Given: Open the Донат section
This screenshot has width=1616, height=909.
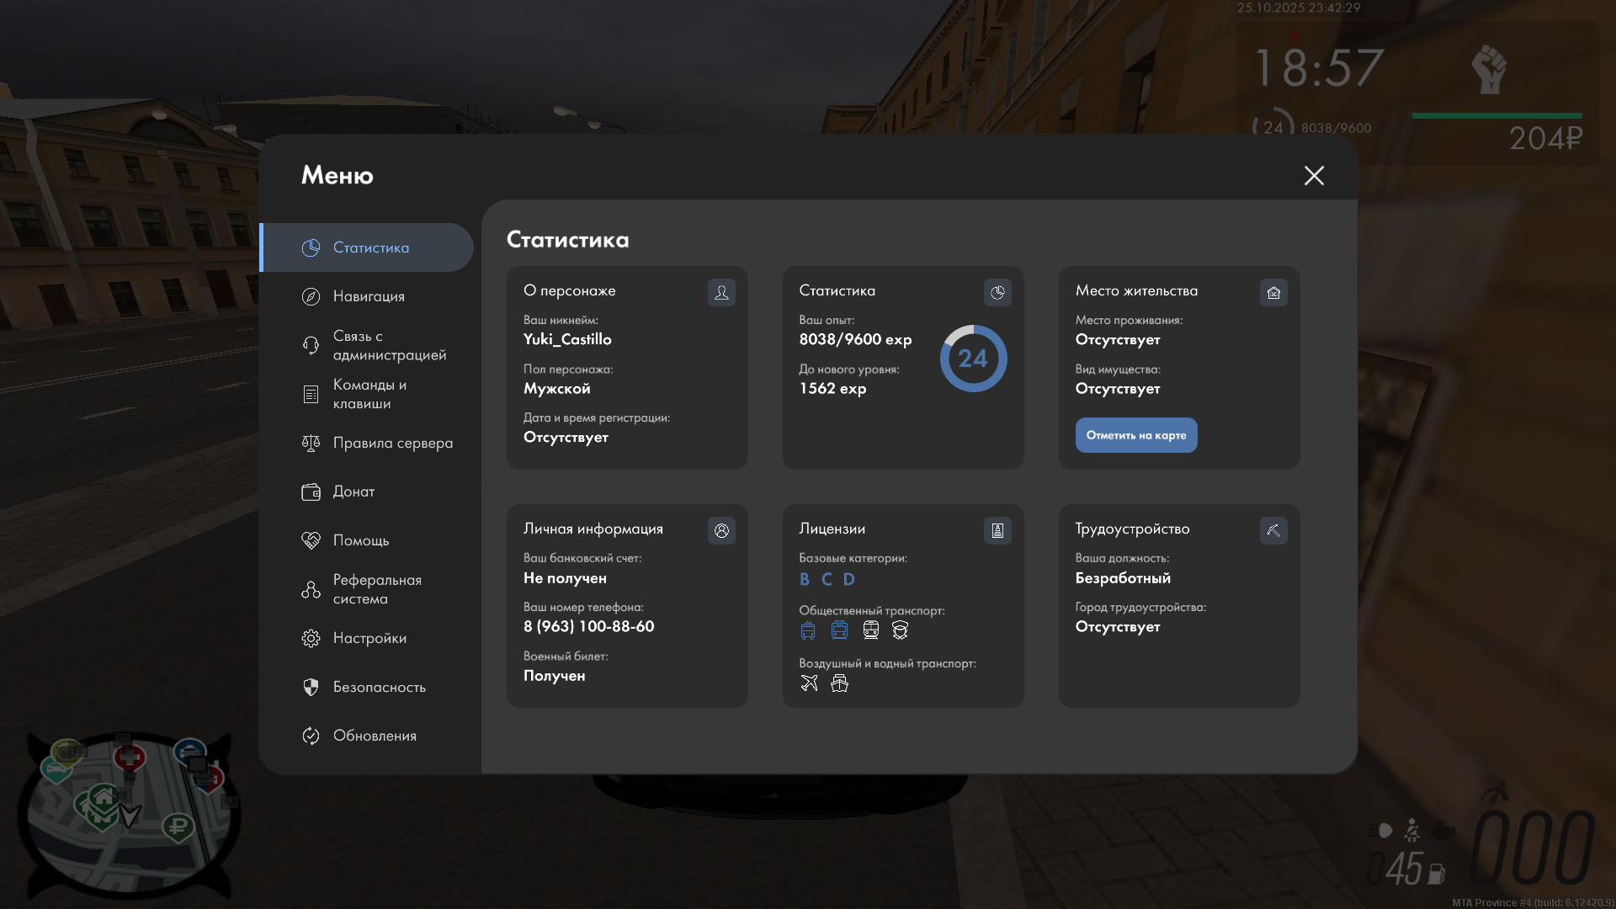Looking at the screenshot, I should [353, 492].
